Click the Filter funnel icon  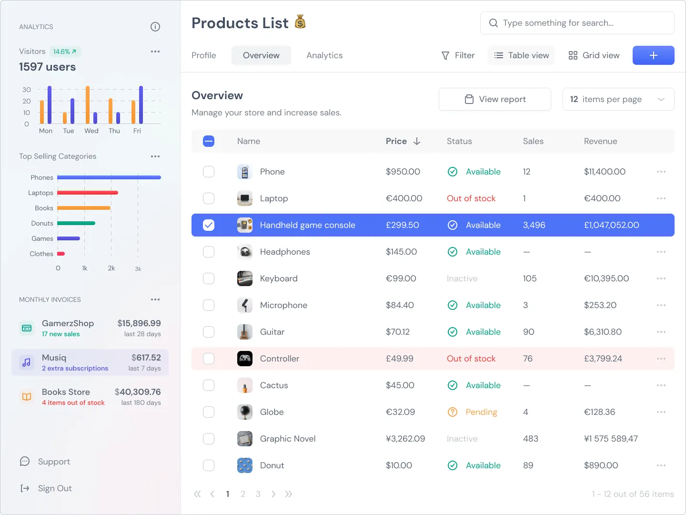(x=444, y=55)
